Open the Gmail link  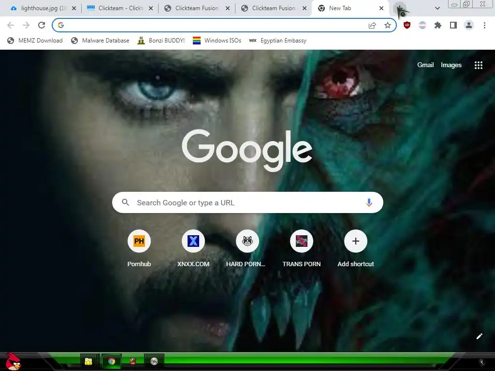coord(425,65)
